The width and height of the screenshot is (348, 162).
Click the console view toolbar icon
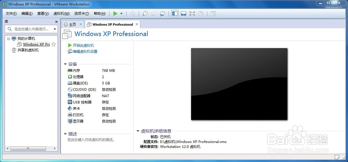(213, 14)
